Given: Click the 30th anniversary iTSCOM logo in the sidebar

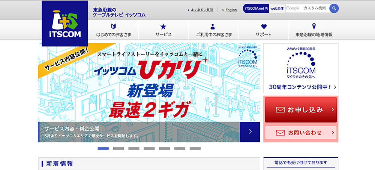Looking at the screenshot, I should 301,63.
